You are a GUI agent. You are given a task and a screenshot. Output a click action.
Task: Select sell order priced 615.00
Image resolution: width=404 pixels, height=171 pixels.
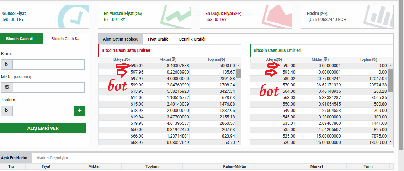coord(167,104)
